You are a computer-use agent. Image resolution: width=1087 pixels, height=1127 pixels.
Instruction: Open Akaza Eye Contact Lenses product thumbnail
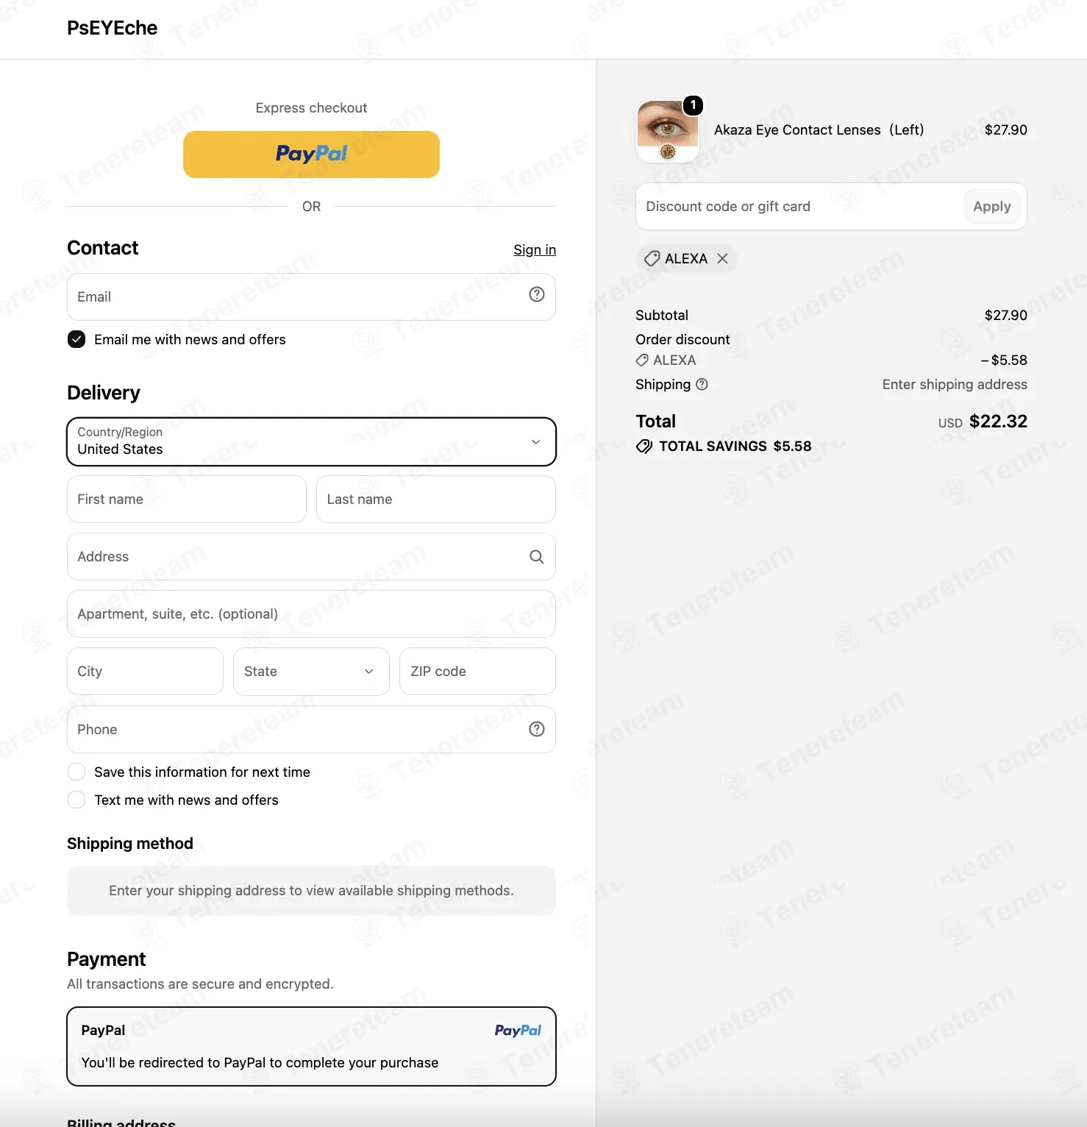668,131
